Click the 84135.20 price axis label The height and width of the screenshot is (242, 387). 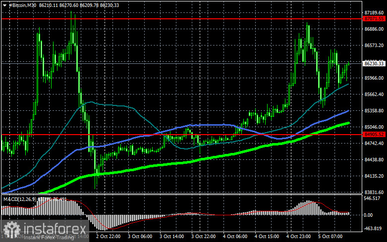click(x=374, y=176)
